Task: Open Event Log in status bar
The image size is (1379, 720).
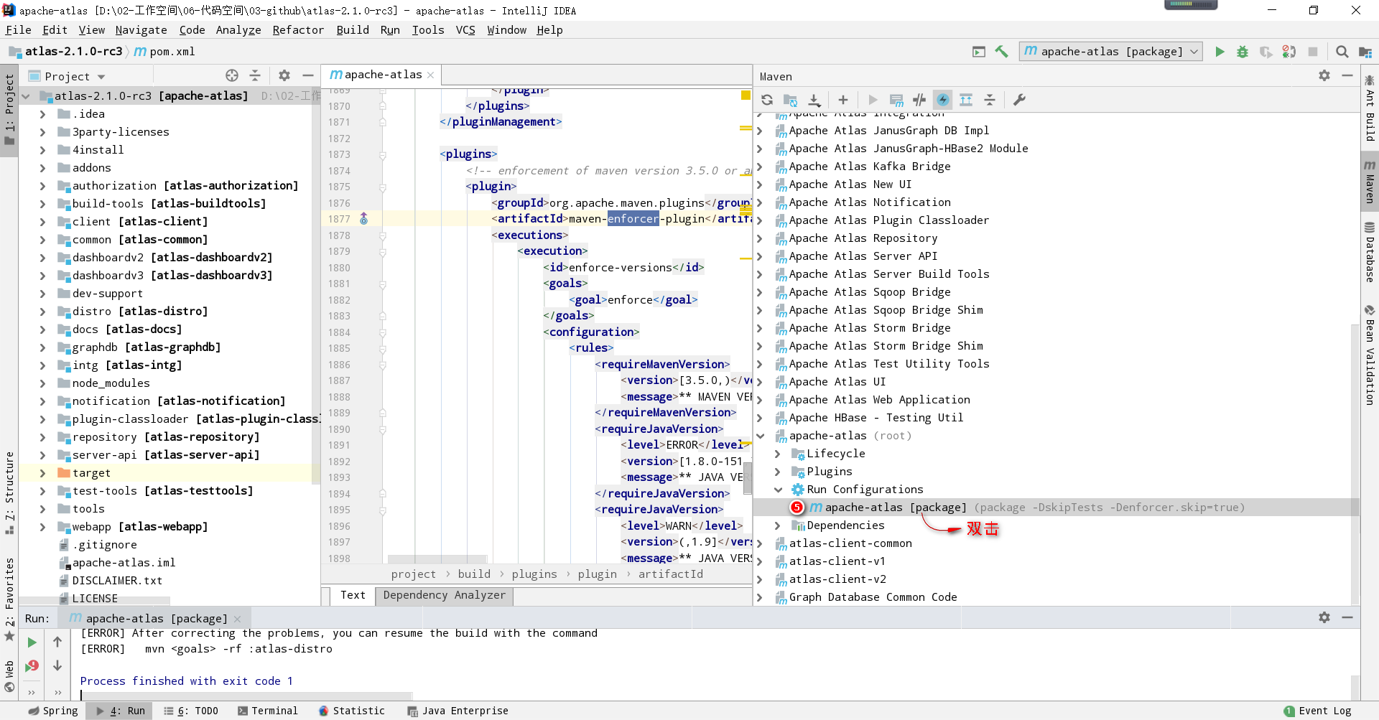Action: coord(1317,711)
